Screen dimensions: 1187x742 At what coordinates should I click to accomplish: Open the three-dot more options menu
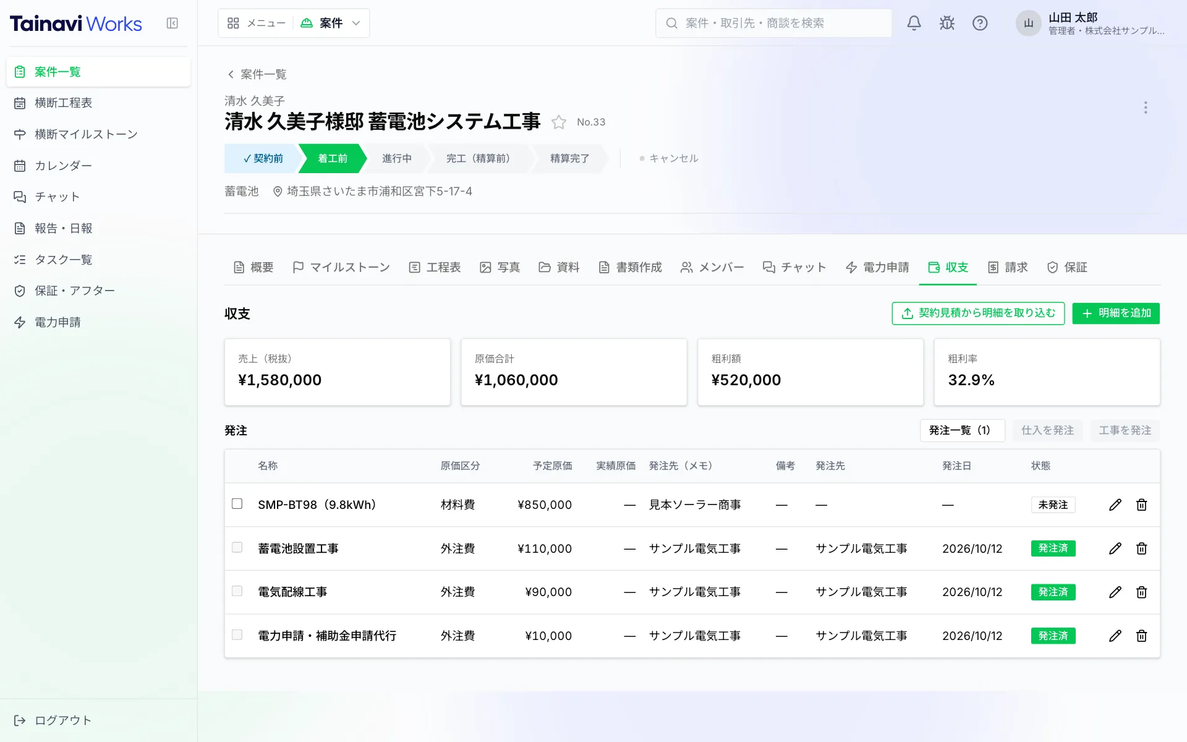pos(1146,108)
